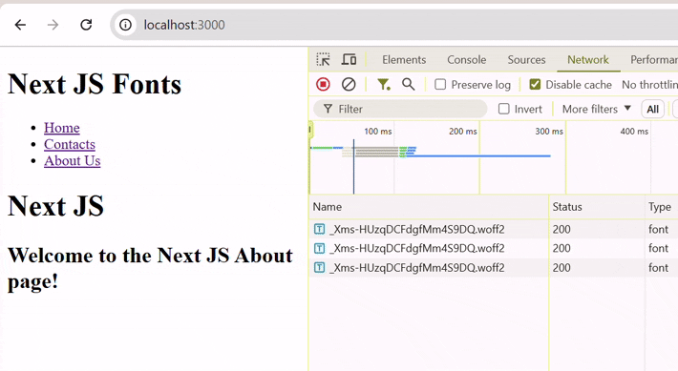Select the second _Xms-HUzqDCFdgfMm4S9DQ.woff2 request name
678x371 pixels.
(x=417, y=248)
